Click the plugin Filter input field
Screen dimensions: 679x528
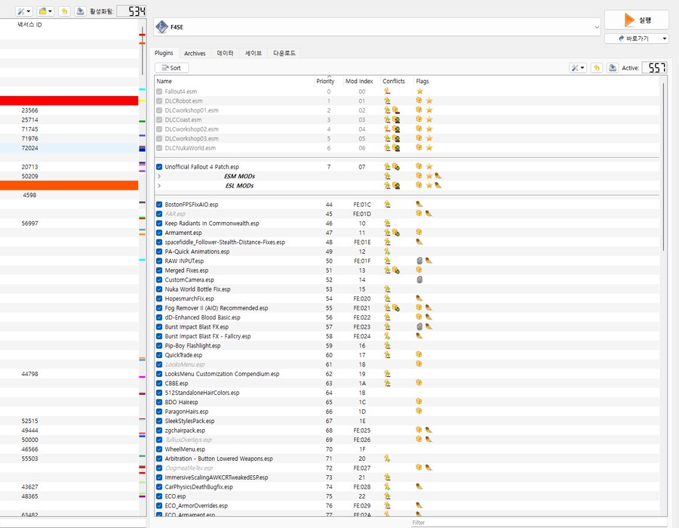point(539,523)
